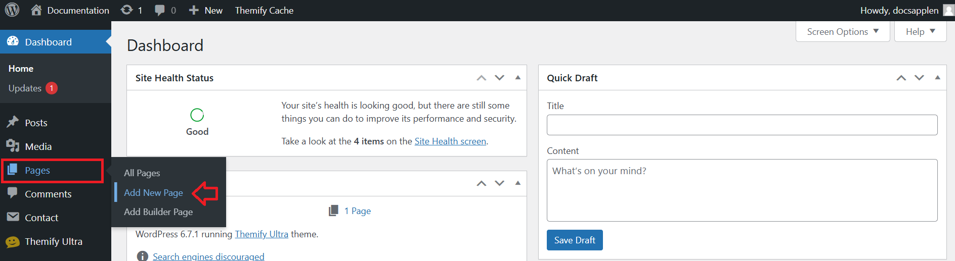Viewport: 955px width, 261px height.
Task: Open the Help dropdown tab
Action: point(920,32)
